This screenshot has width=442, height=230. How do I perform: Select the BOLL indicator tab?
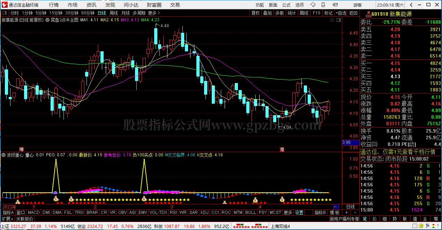[x=250, y=213]
